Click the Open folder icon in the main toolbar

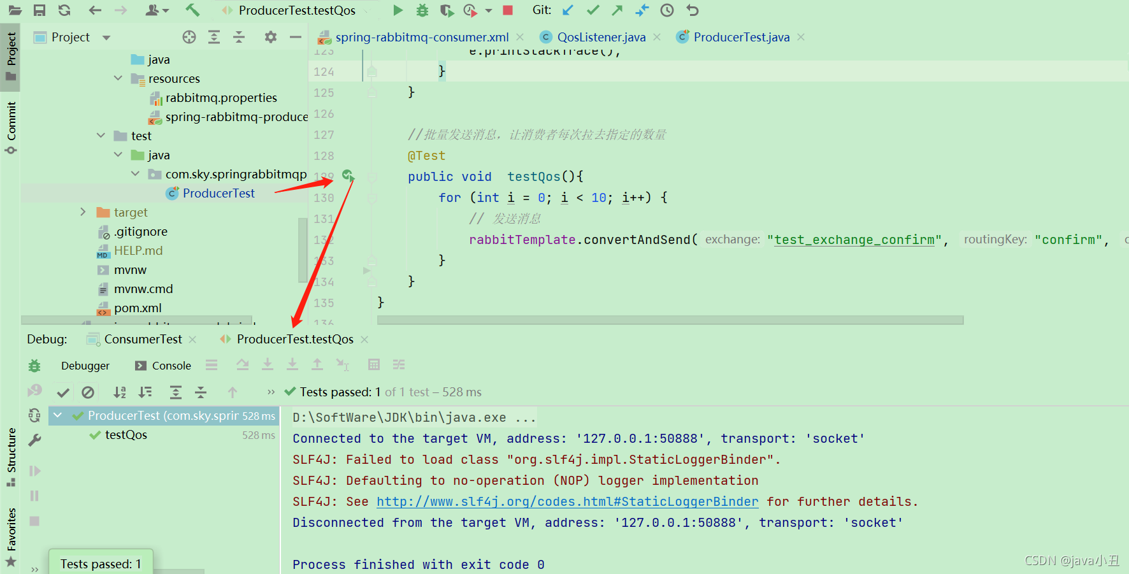click(15, 10)
